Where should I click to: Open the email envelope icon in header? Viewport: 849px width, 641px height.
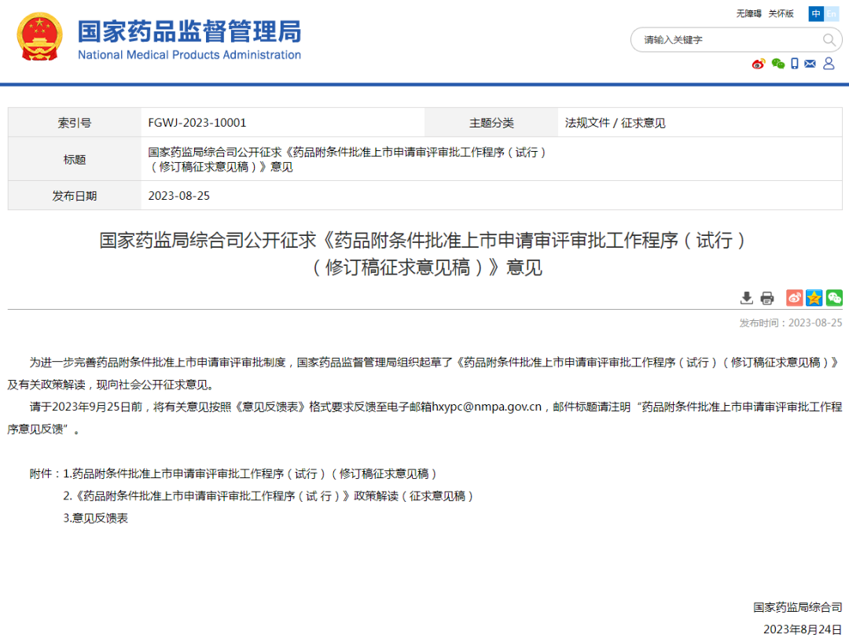tap(810, 64)
